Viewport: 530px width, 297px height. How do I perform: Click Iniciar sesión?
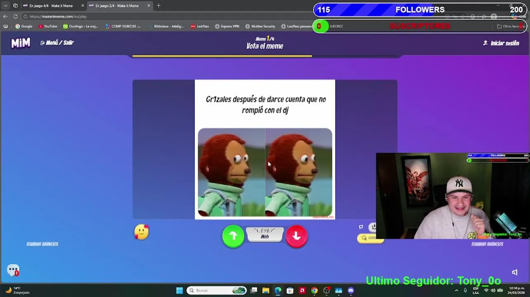[x=501, y=43]
